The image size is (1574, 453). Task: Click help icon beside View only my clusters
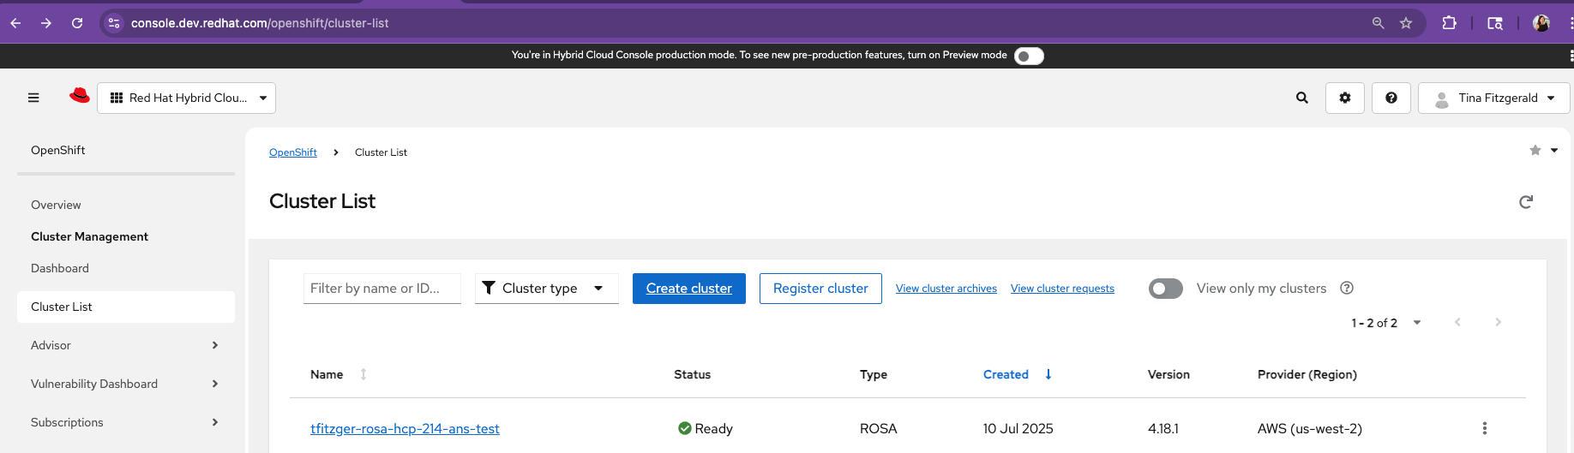1347,288
